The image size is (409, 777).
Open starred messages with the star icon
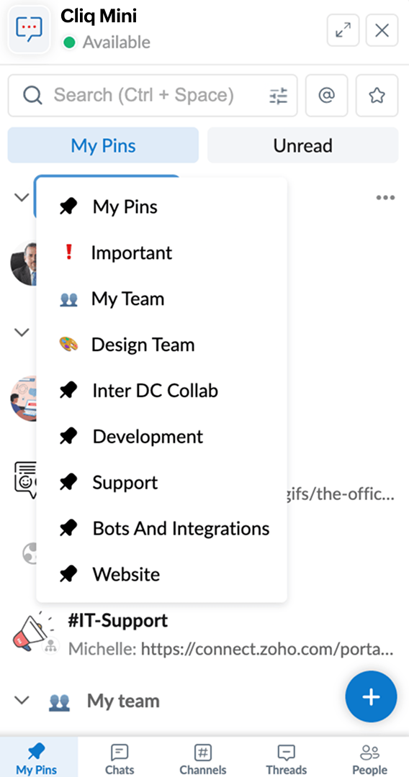[377, 96]
